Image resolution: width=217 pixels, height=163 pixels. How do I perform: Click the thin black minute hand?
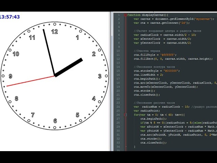[x=49, y=52]
